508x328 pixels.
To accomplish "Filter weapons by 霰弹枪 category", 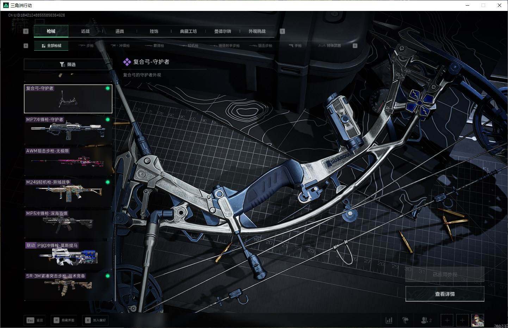I will (154, 46).
